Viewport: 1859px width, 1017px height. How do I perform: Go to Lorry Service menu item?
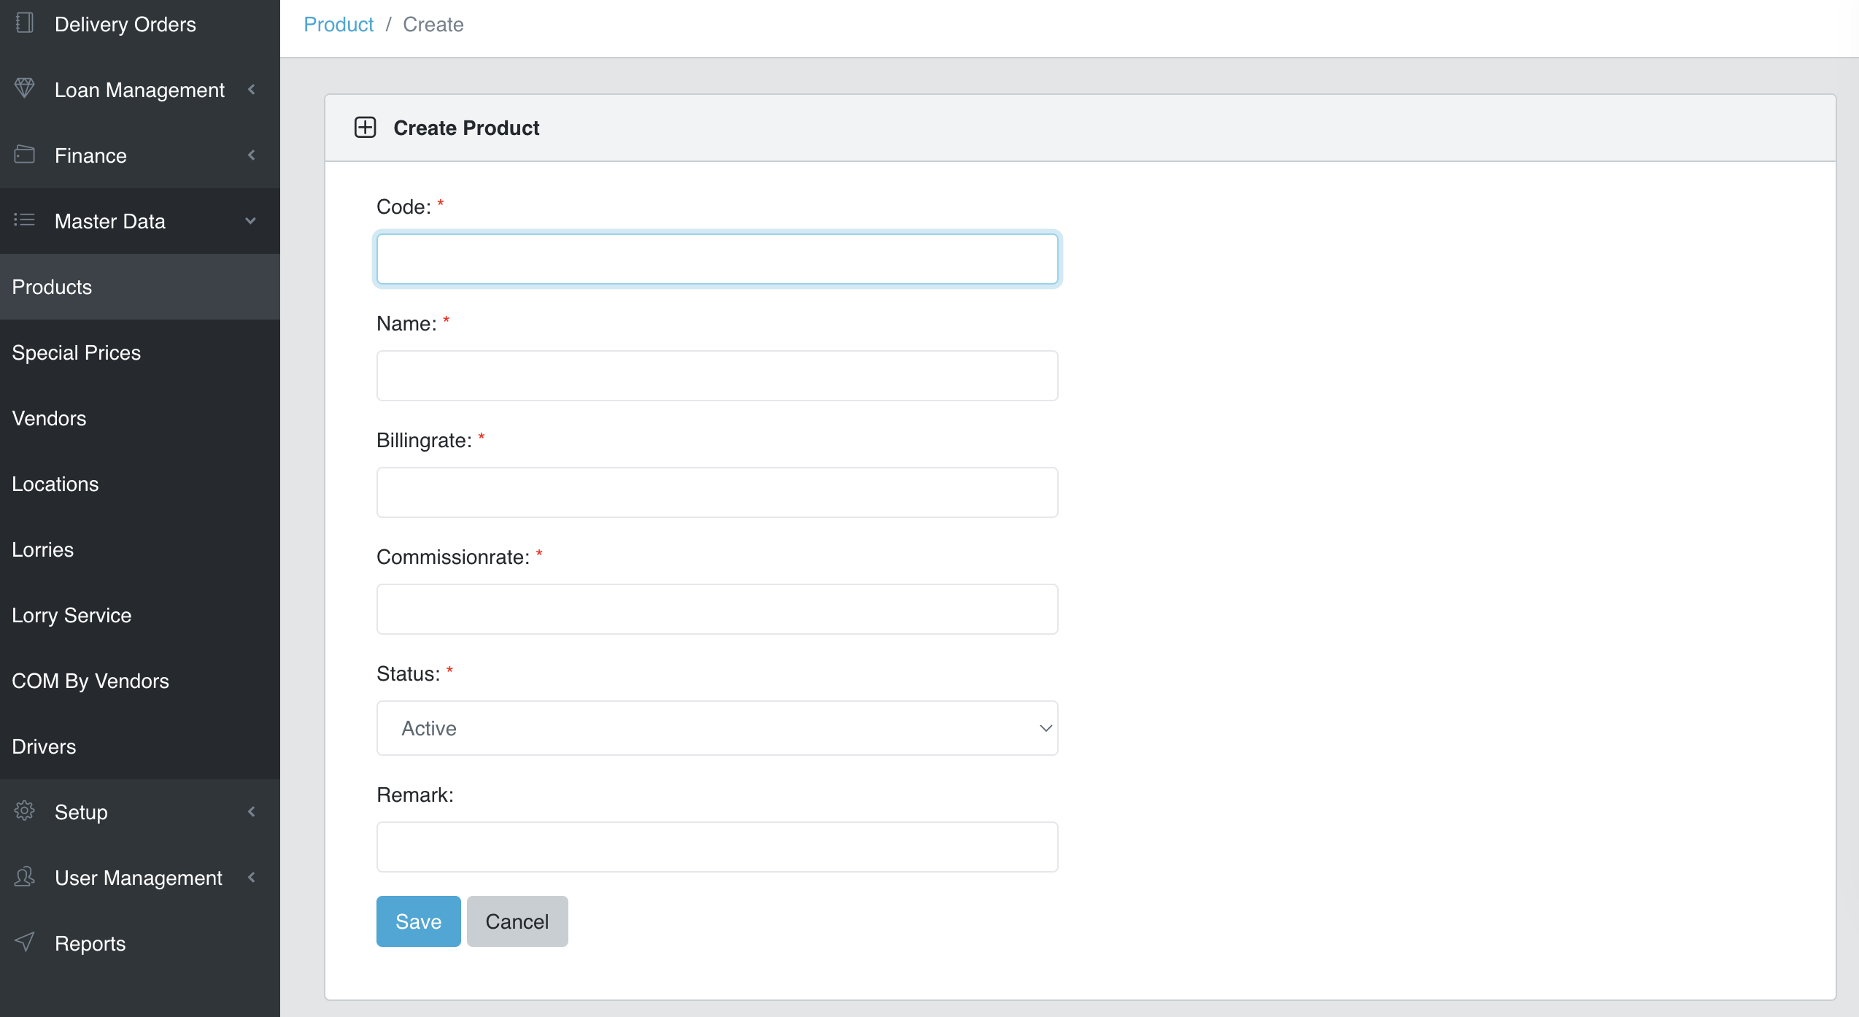pyautogui.click(x=71, y=615)
